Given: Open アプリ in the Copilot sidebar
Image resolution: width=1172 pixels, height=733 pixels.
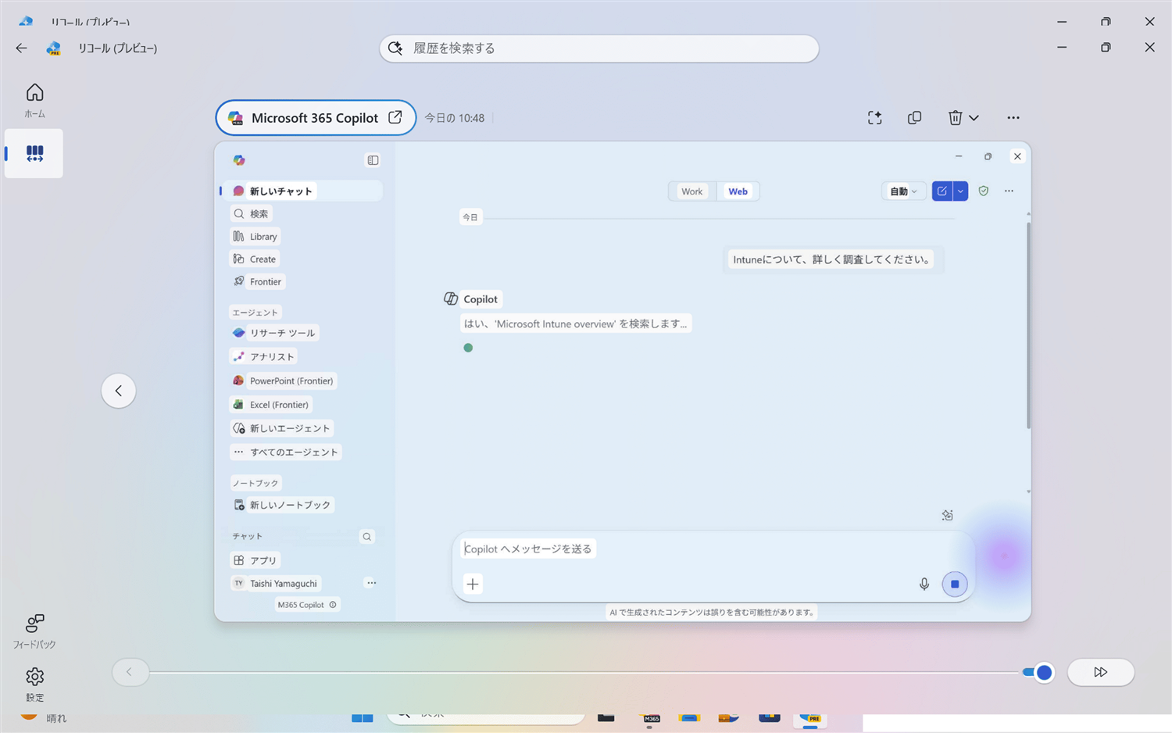Looking at the screenshot, I should click(x=255, y=560).
